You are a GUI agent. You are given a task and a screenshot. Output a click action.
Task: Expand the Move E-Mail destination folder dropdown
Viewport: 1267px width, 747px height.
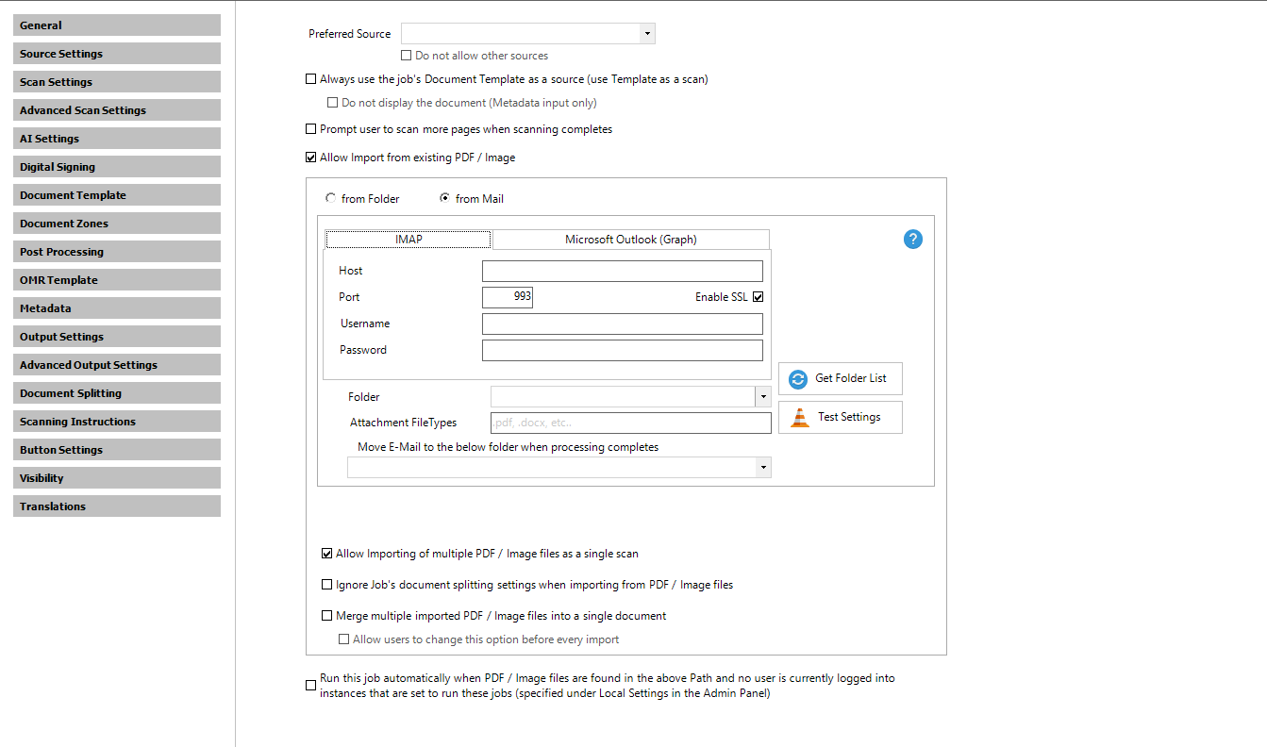[763, 468]
